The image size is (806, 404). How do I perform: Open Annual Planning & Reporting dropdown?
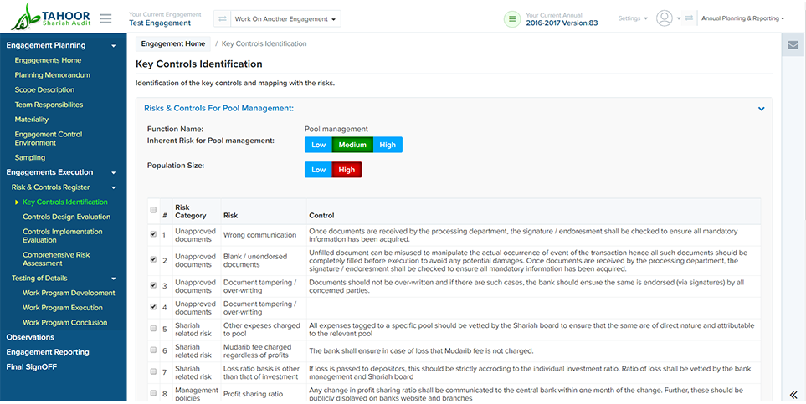[x=742, y=18]
